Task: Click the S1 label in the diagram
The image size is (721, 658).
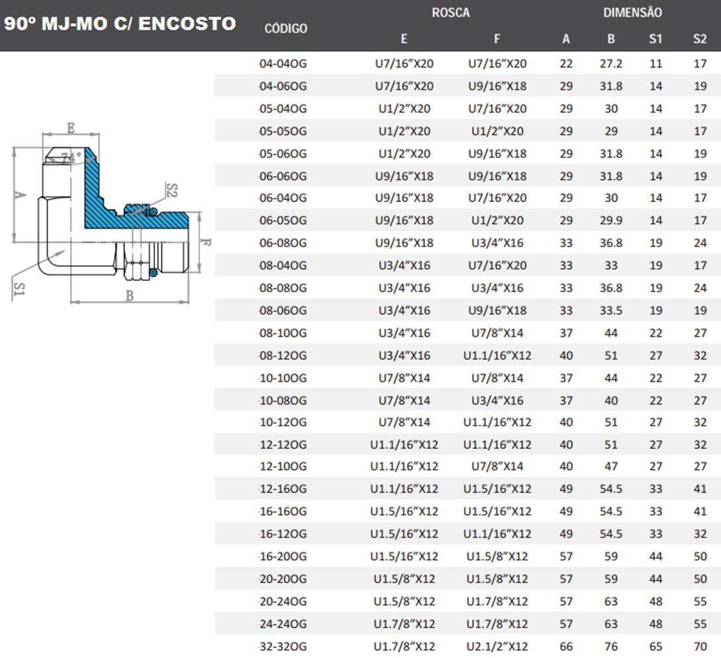Action: click(21, 288)
